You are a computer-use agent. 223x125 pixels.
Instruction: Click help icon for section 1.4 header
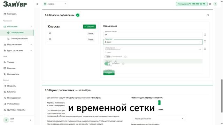click(208, 15)
